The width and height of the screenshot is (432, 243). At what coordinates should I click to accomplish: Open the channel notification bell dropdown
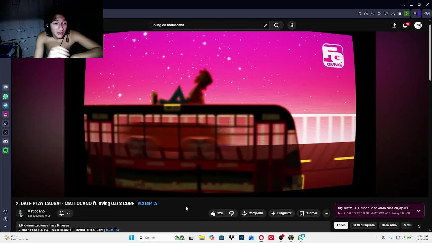point(65,213)
